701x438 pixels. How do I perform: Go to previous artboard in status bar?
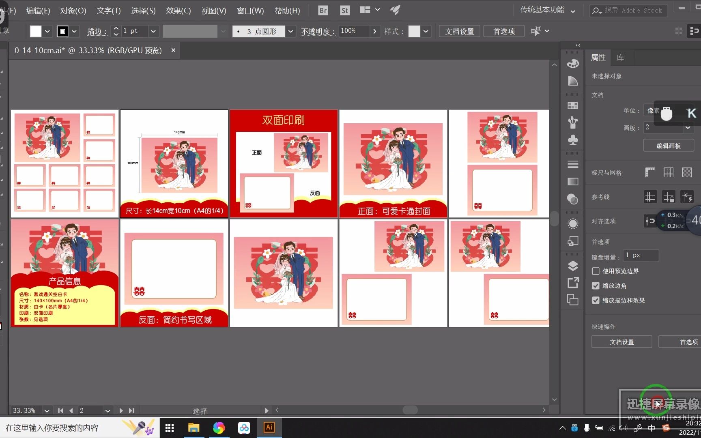[71, 410]
